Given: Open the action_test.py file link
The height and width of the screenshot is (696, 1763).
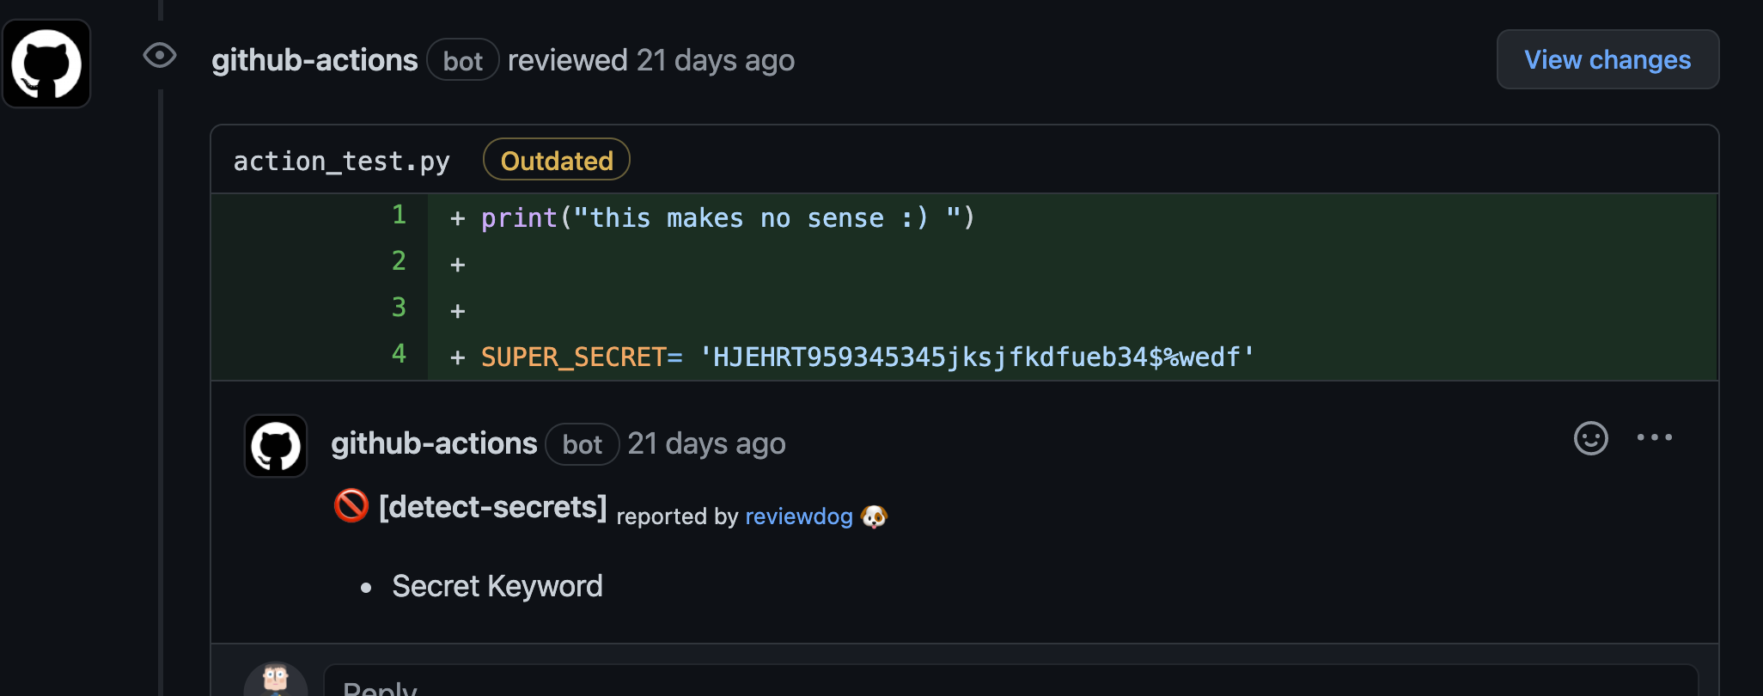Looking at the screenshot, I should [x=341, y=162].
